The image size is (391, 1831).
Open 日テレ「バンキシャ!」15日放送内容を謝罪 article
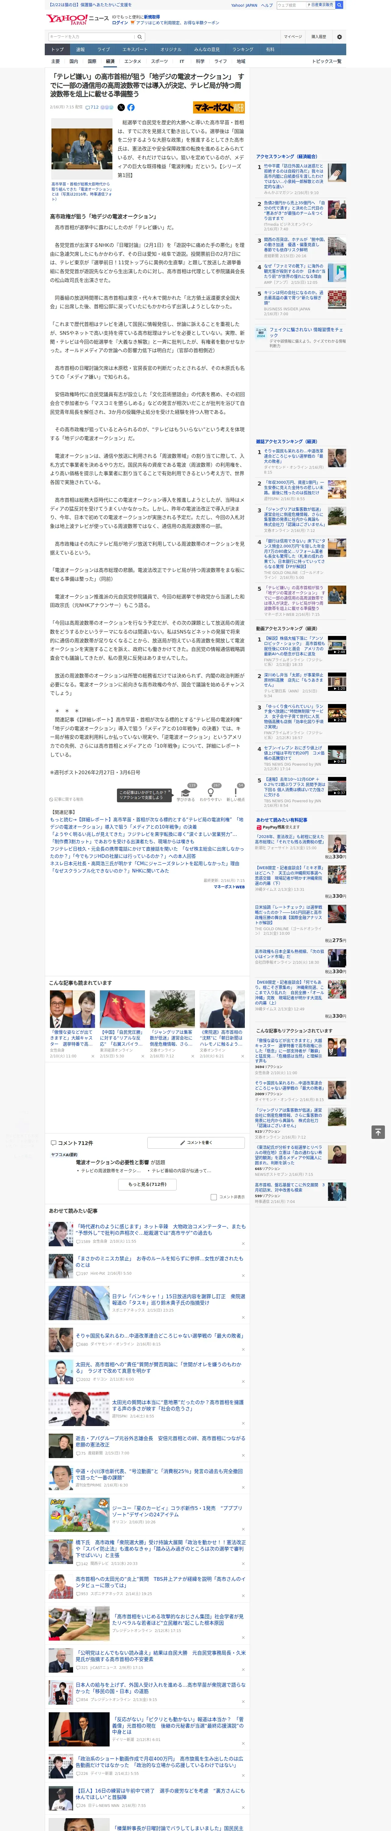point(178,1299)
